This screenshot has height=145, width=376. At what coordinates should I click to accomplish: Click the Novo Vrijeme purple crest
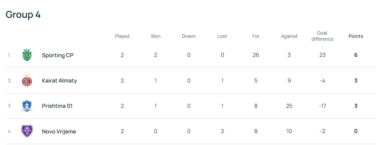pyautogui.click(x=27, y=131)
